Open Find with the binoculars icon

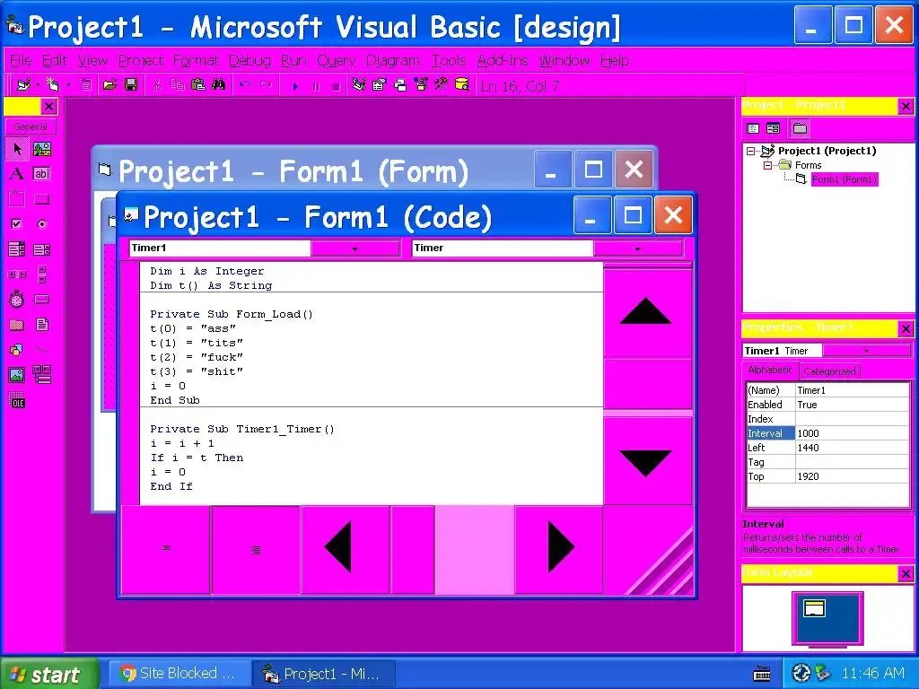pyautogui.click(x=219, y=85)
